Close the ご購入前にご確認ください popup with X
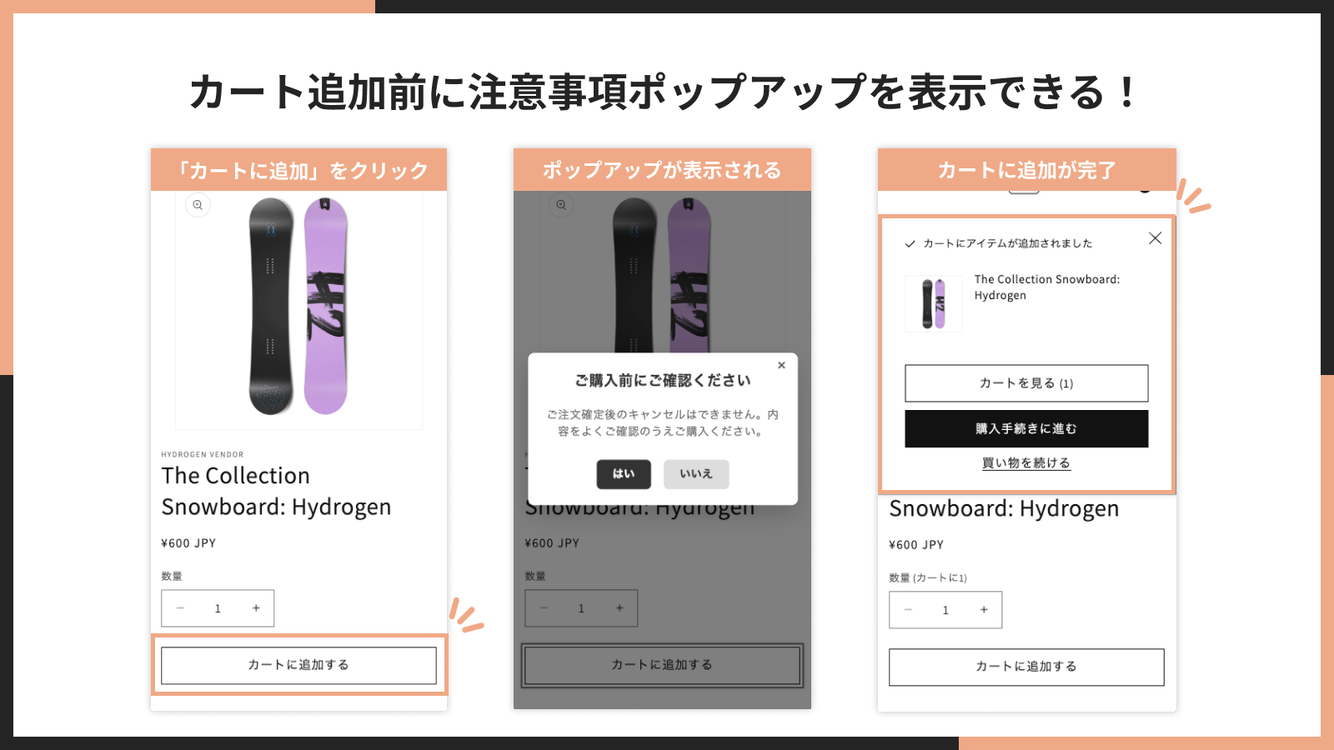Viewport: 1334px width, 750px height. coord(781,365)
